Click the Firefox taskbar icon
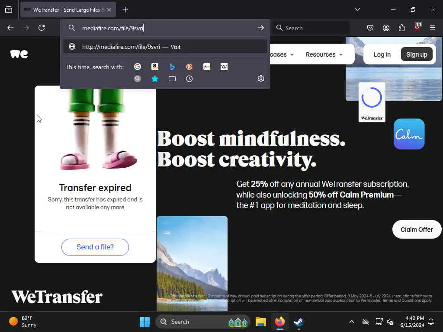Image resolution: width=443 pixels, height=332 pixels. tap(280, 322)
